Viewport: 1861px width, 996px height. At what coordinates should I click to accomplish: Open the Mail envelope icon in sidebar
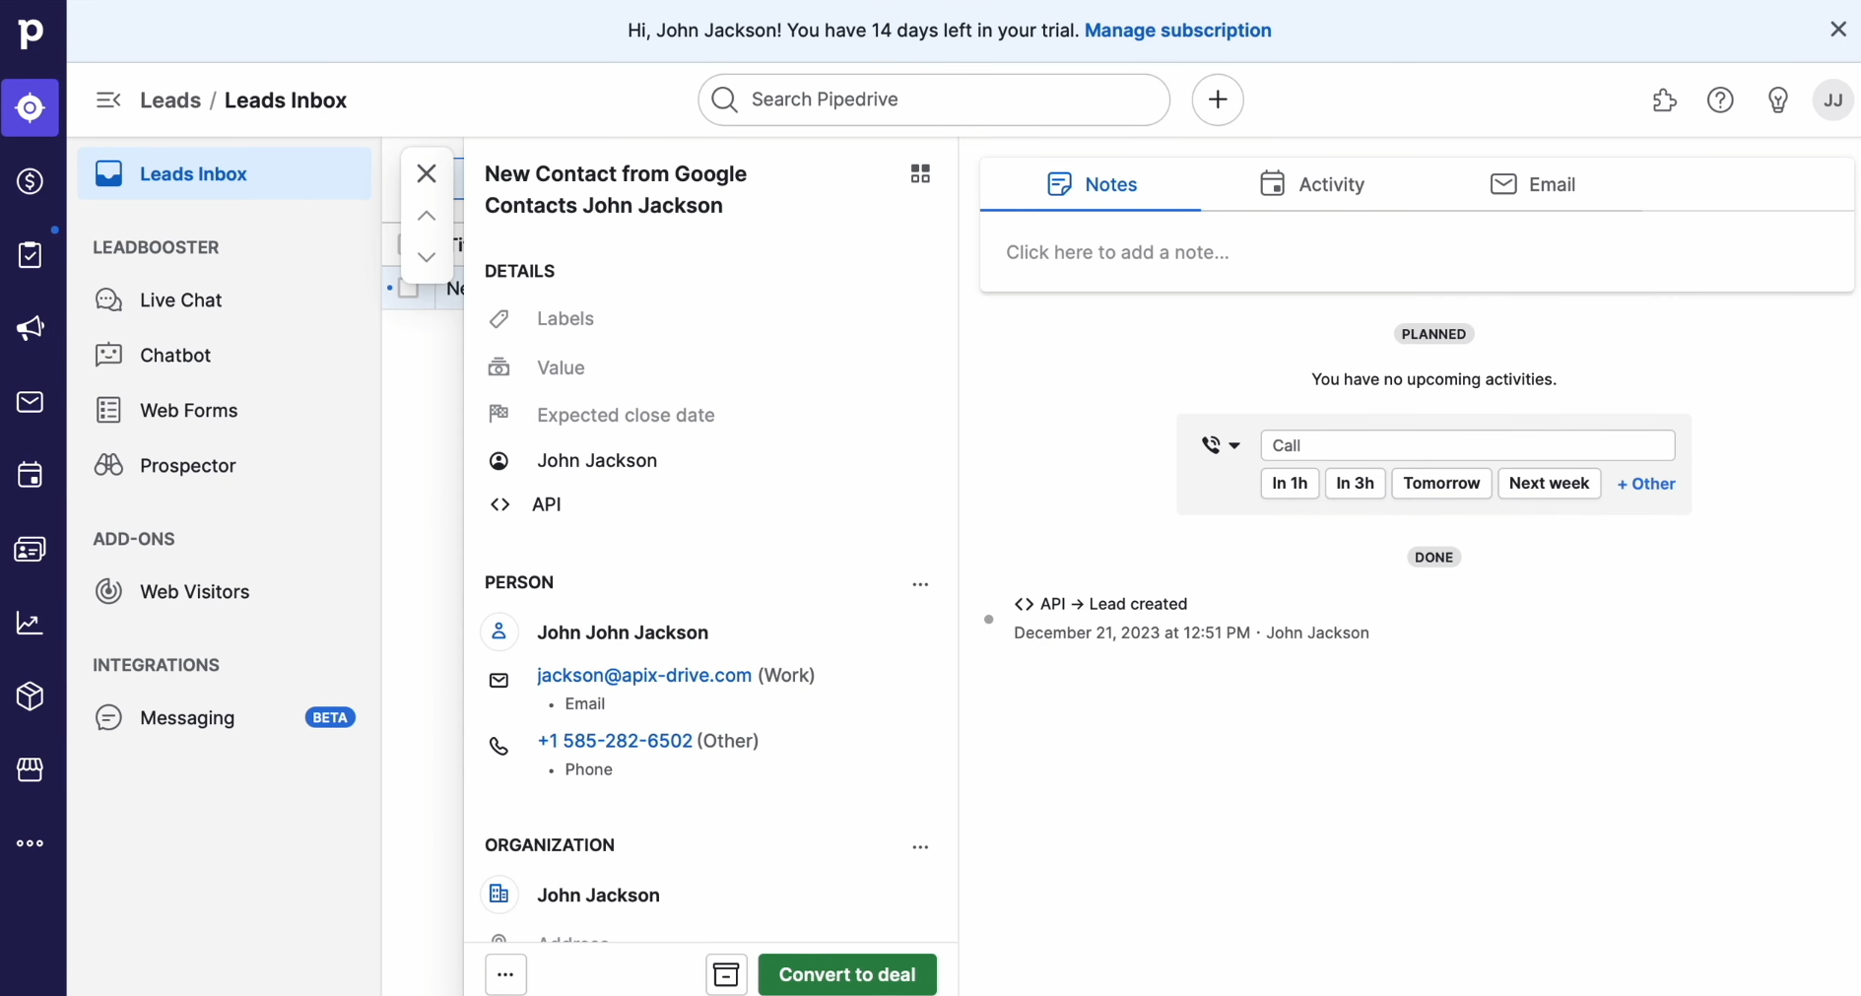pos(29,402)
